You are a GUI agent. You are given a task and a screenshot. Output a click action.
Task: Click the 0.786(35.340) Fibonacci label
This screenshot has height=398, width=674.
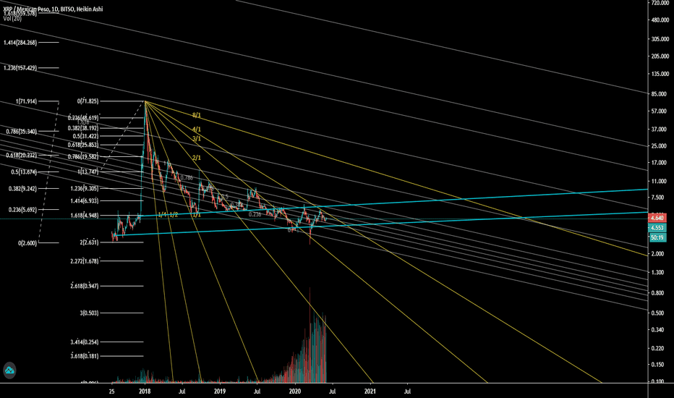click(x=22, y=132)
